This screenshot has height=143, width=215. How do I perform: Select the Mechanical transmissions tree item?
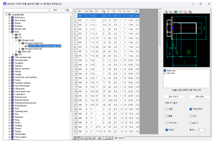point(26,103)
